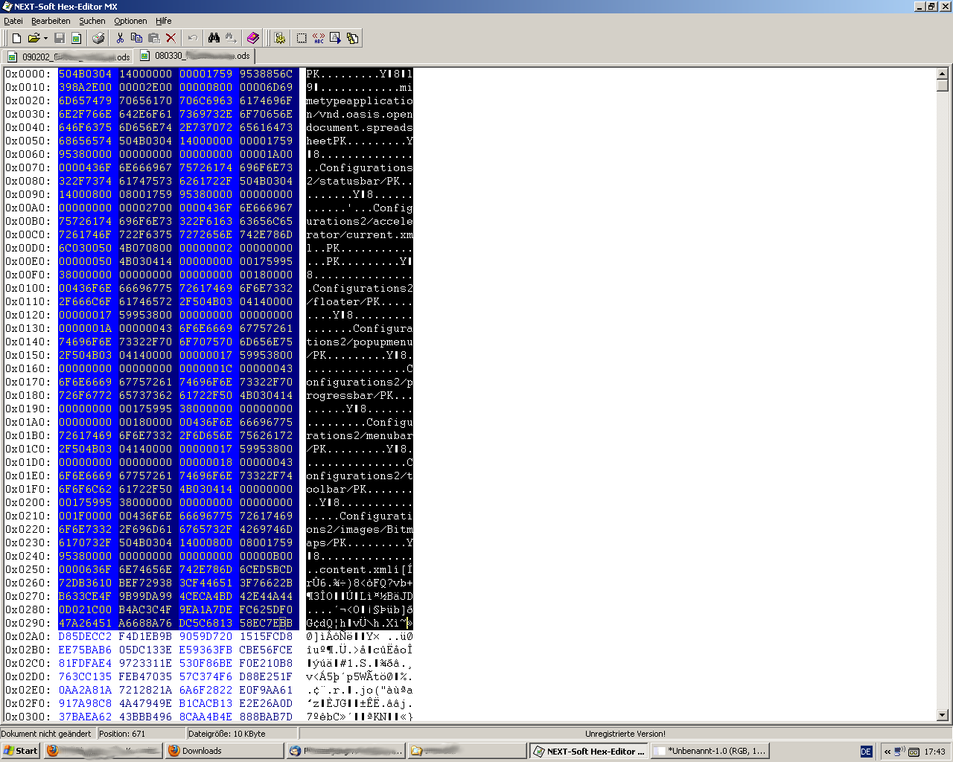Undo the last edit
Image resolution: width=953 pixels, height=762 pixels.
[x=191, y=38]
